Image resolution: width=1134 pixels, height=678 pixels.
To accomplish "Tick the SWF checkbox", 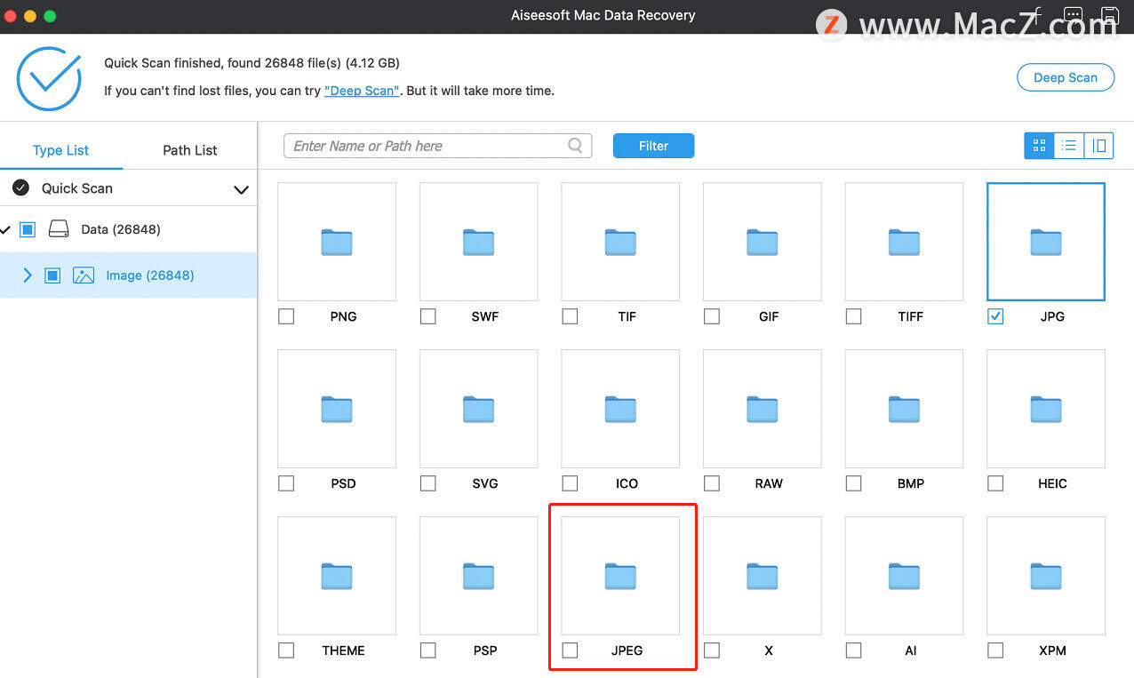I will pos(428,316).
